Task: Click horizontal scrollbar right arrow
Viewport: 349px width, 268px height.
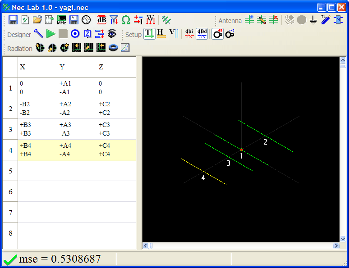Action: coord(336,245)
